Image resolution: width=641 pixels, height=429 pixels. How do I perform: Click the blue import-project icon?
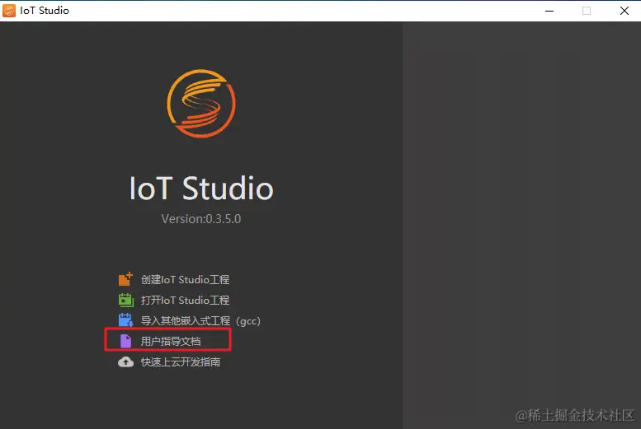[x=126, y=320]
